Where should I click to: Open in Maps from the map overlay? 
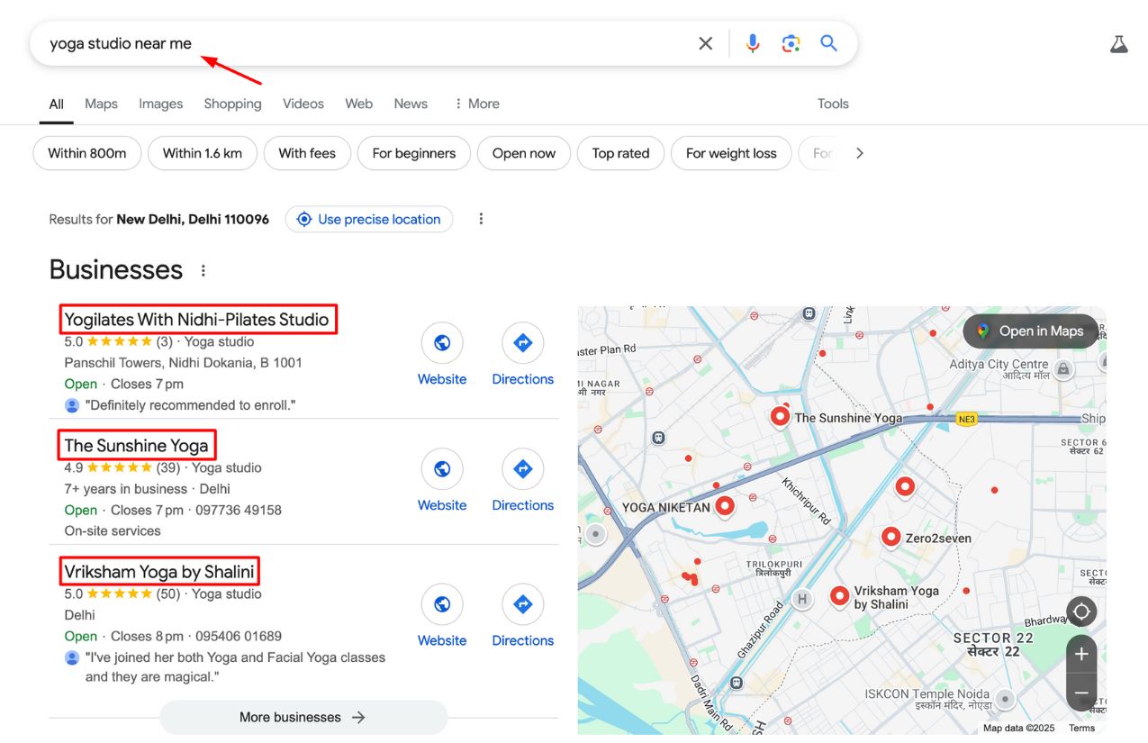(1030, 331)
